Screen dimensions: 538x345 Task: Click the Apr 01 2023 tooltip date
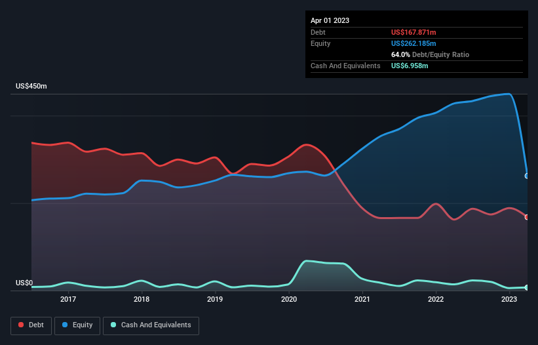[330, 20]
